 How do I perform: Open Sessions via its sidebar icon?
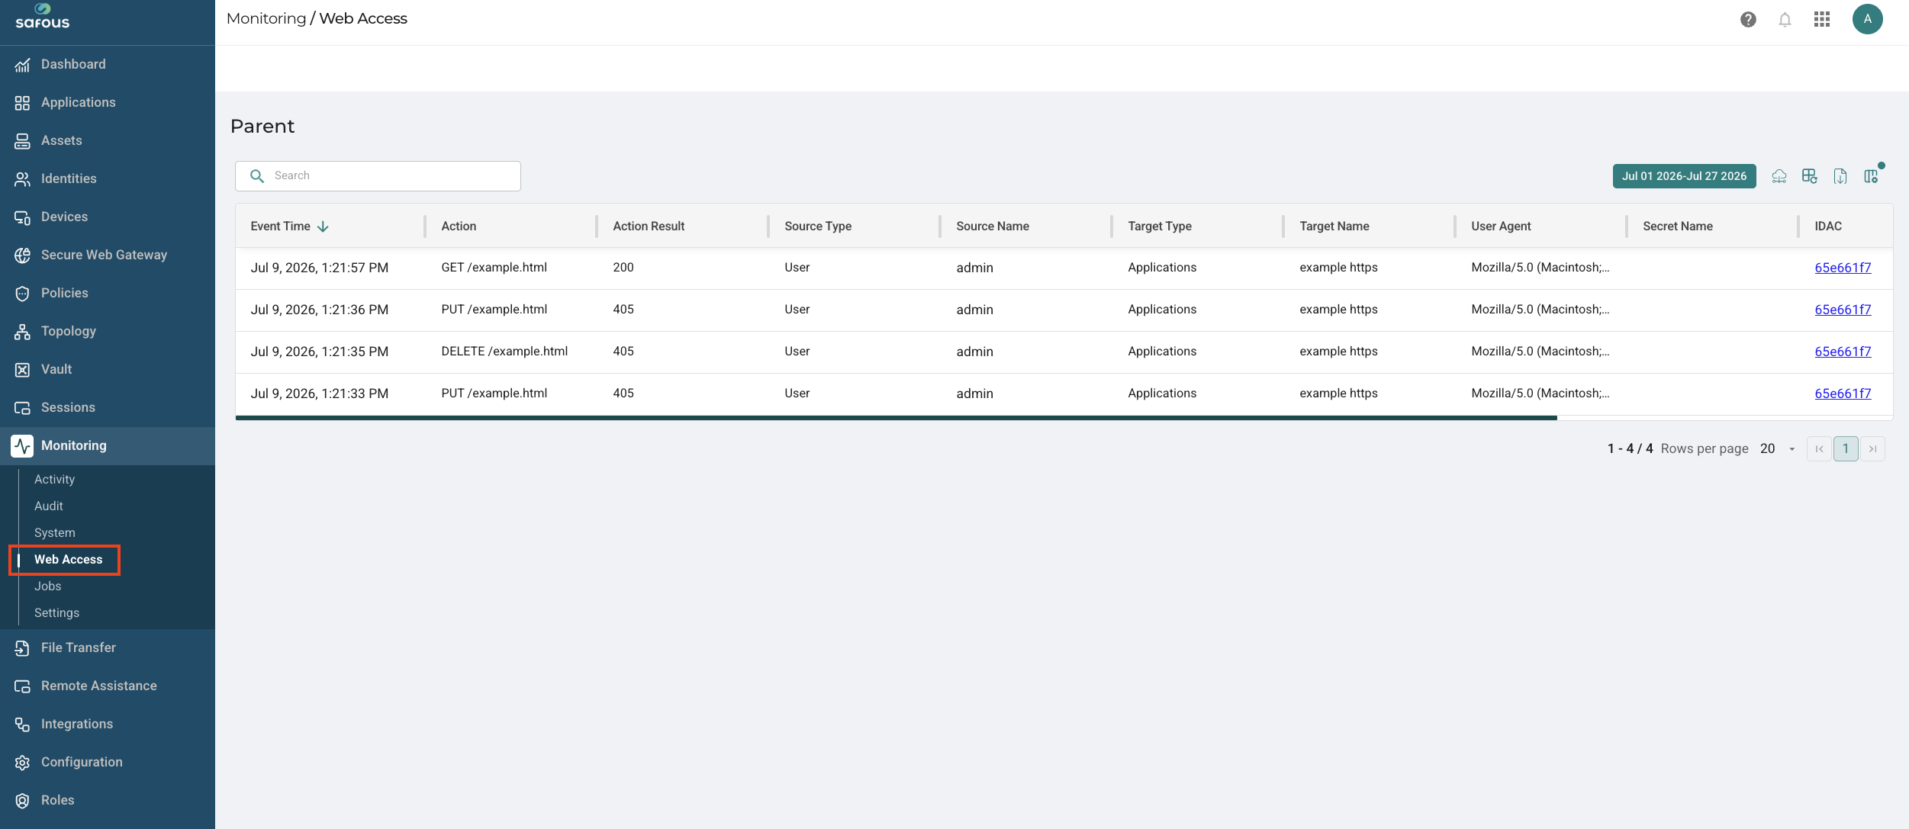22,408
